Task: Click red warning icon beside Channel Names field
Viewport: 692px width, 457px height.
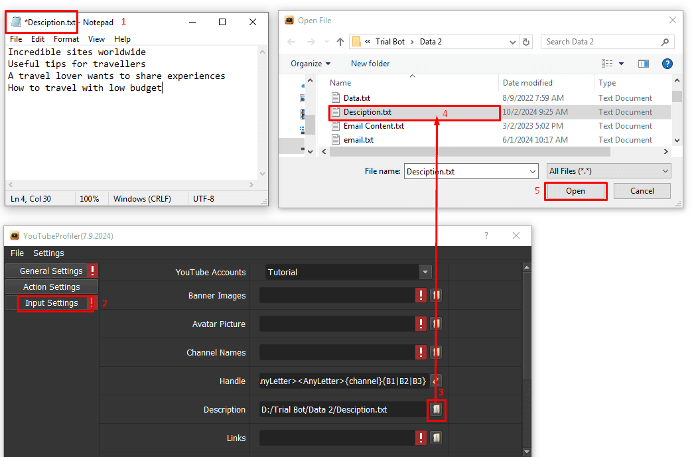Action: (421, 352)
